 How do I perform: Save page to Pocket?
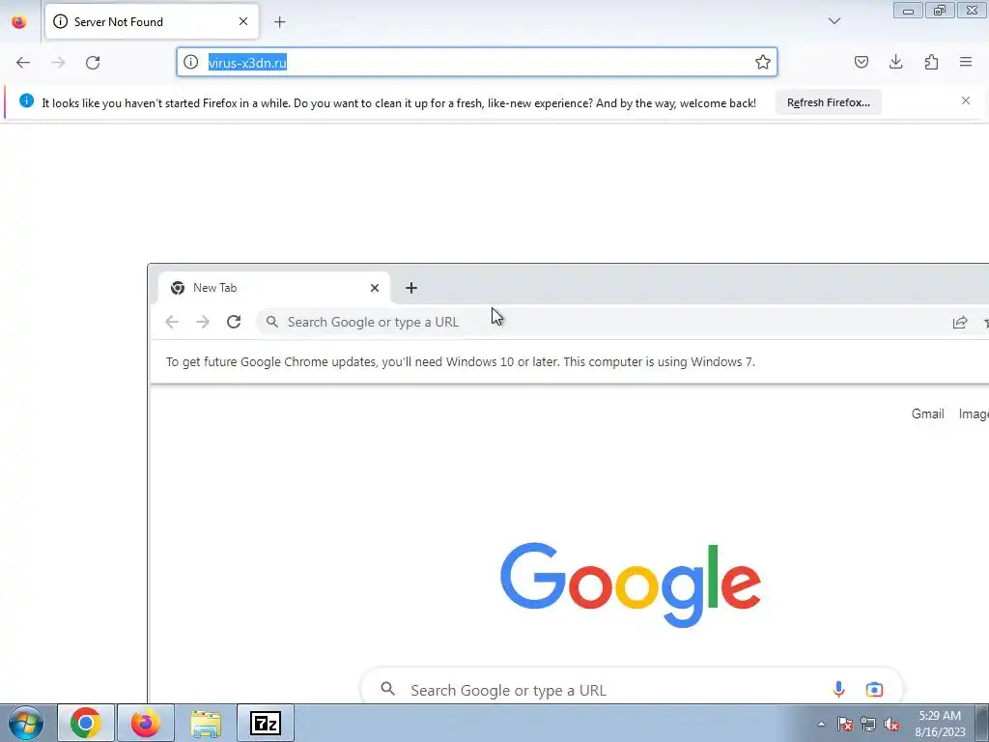click(x=861, y=62)
